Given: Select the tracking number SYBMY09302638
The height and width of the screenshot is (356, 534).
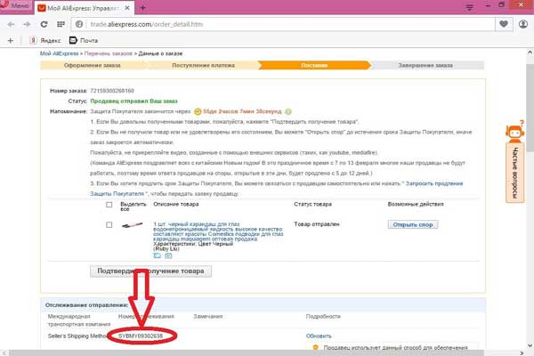Looking at the screenshot, I should tap(141, 336).
